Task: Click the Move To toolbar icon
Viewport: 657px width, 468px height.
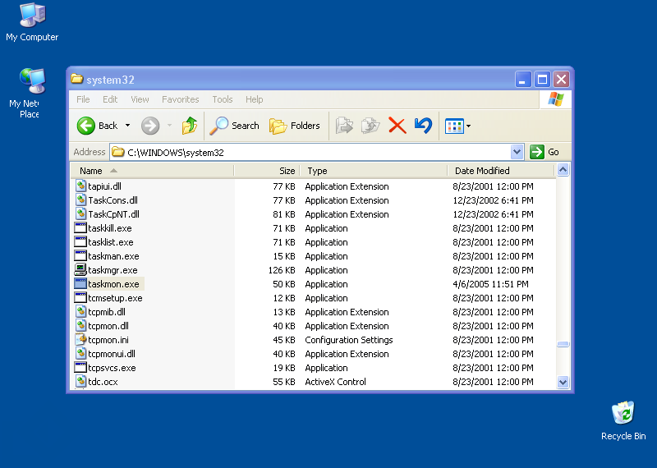Action: [x=344, y=126]
